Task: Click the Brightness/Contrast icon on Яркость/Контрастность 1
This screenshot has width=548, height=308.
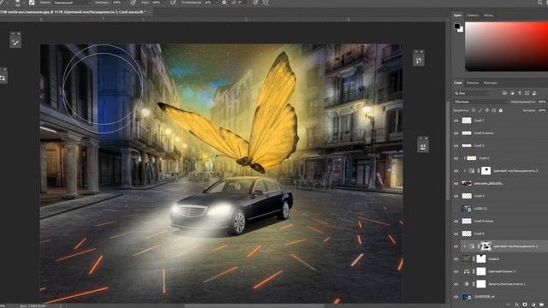Action: [x=466, y=284]
